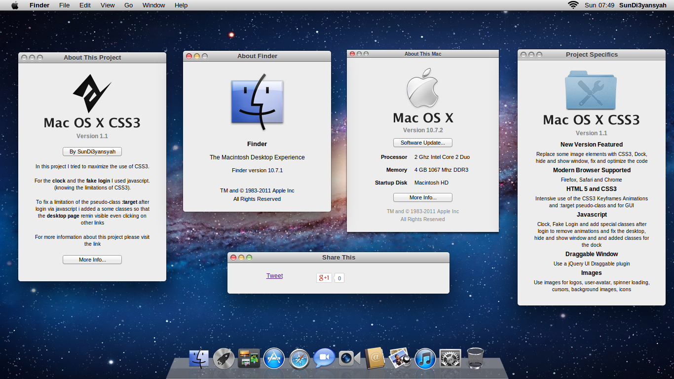Click Version 10.7.2 text
674x379 pixels.
tap(423, 130)
